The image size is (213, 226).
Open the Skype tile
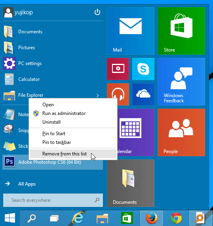143,69
